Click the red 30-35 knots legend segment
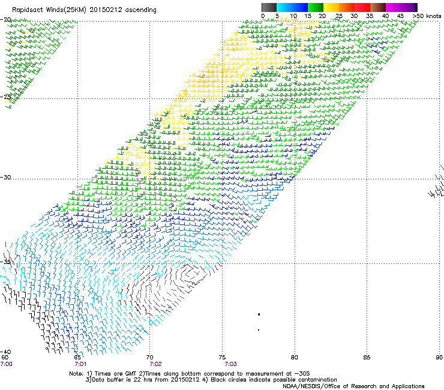Screen dimensions: 444x390 tap(362, 7)
